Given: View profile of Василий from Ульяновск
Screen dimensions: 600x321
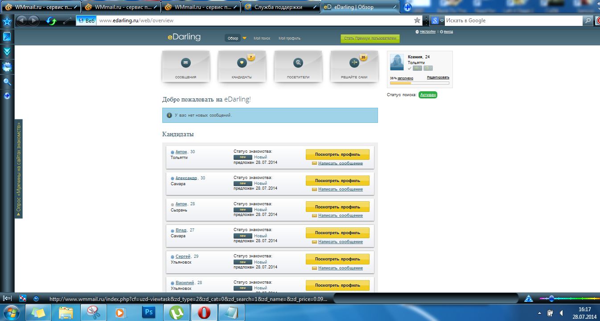Looking at the screenshot, I should pos(337,285).
